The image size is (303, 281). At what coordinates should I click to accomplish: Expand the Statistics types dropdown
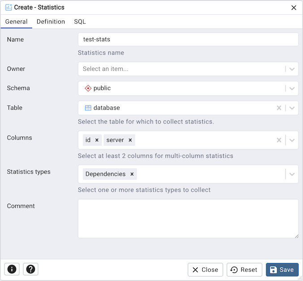coord(292,174)
